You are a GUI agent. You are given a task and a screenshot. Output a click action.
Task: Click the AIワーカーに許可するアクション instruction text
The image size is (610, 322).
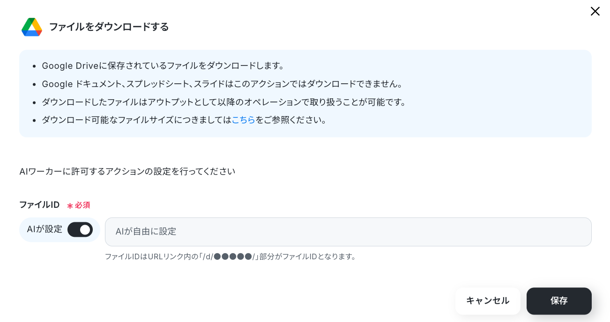(127, 171)
